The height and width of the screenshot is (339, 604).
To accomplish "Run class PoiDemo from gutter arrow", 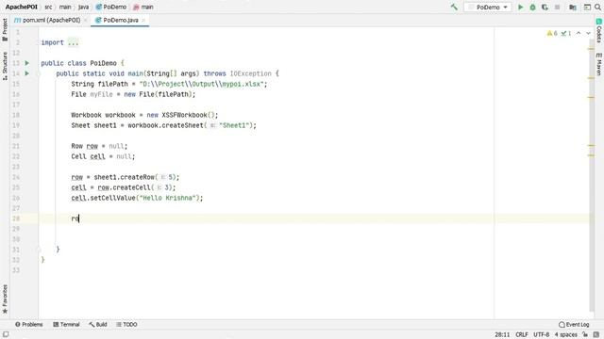I will pyautogui.click(x=27, y=63).
